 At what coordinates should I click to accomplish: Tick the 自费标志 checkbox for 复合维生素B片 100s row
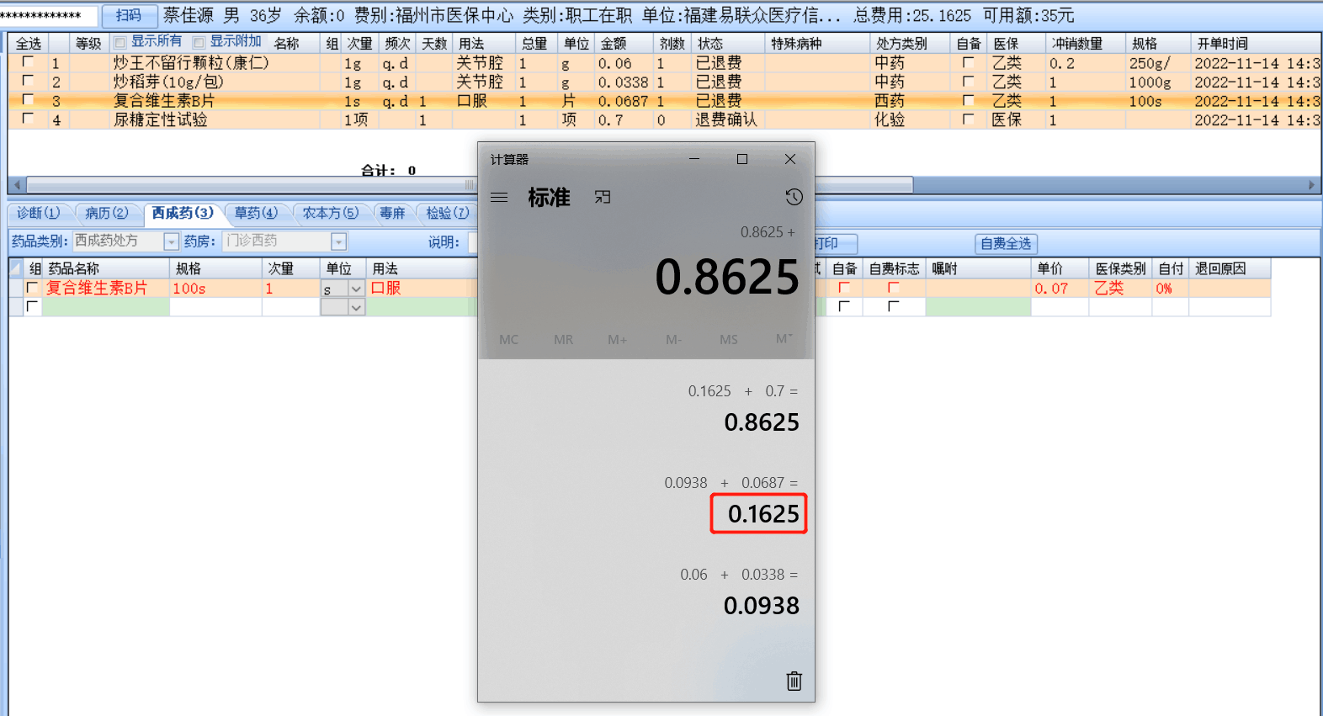click(x=894, y=288)
